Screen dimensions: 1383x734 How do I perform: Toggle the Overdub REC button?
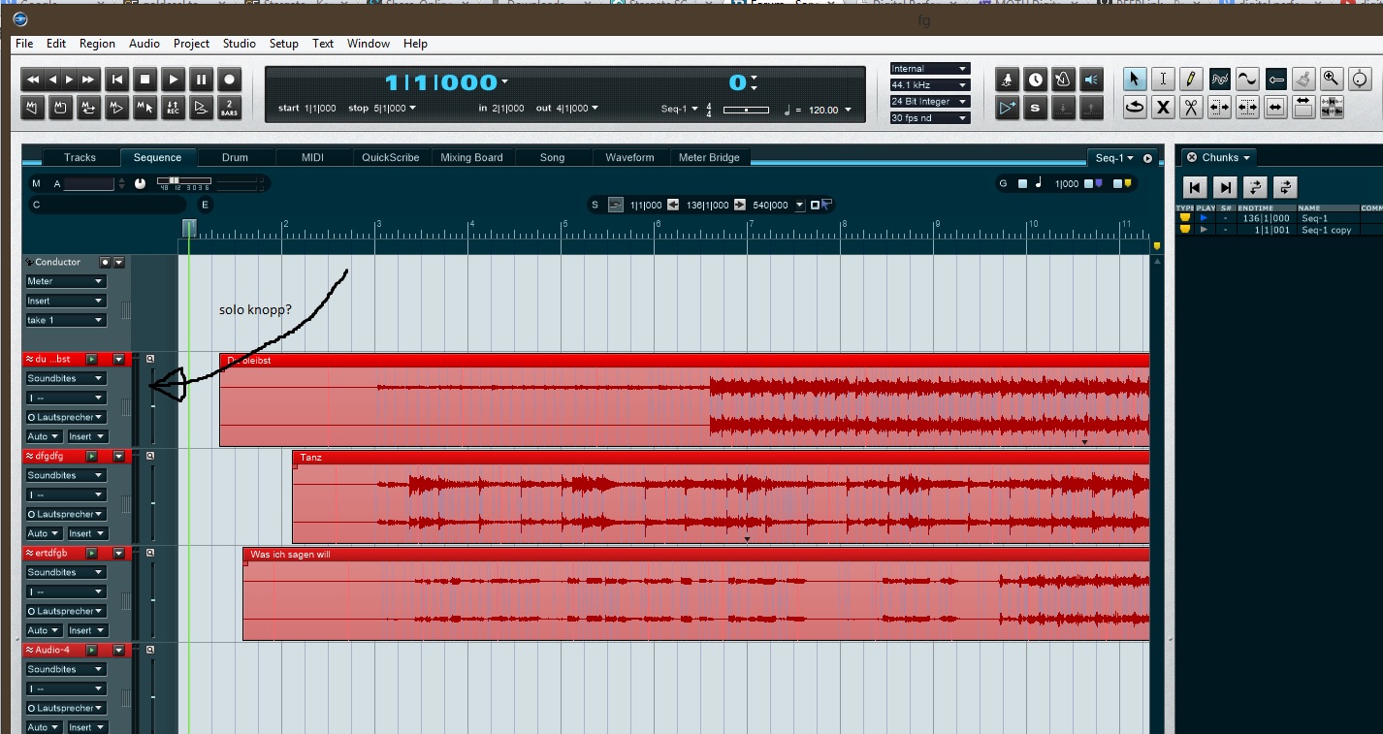click(173, 108)
